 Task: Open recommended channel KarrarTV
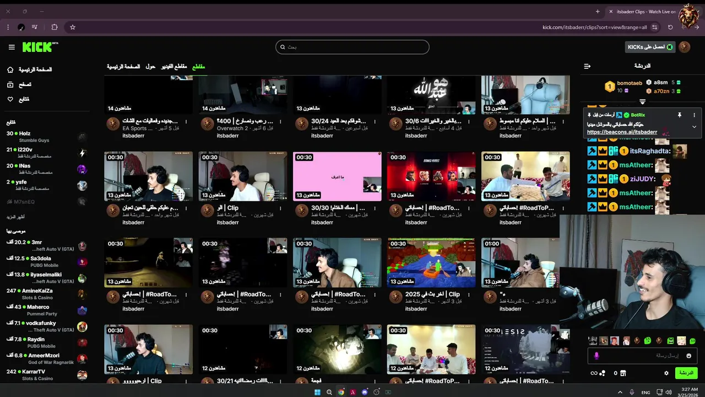tap(46, 375)
